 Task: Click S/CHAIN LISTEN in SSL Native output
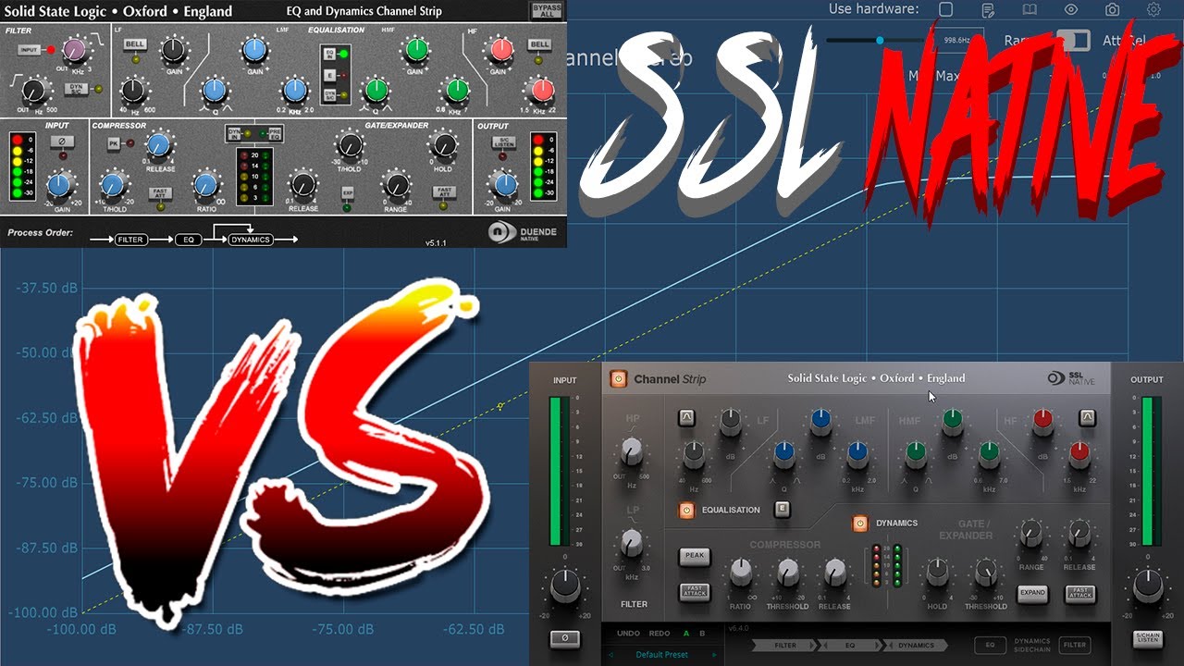(1148, 638)
